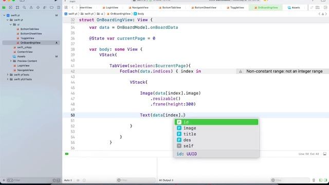The height and width of the screenshot is (185, 329).
Task: Collapse the swift yt group folder
Action: pos(8,20)
